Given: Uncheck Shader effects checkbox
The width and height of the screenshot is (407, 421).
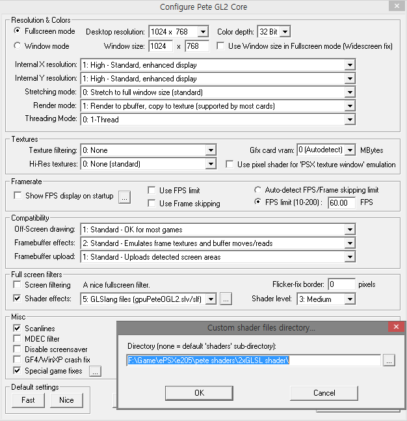Looking at the screenshot, I should tap(17, 298).
